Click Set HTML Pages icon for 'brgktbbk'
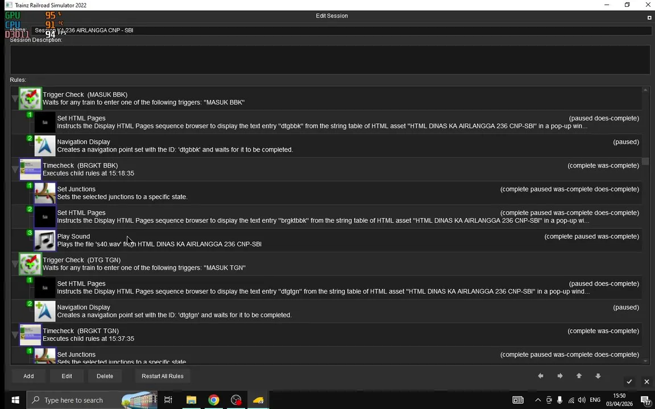 (x=45, y=216)
